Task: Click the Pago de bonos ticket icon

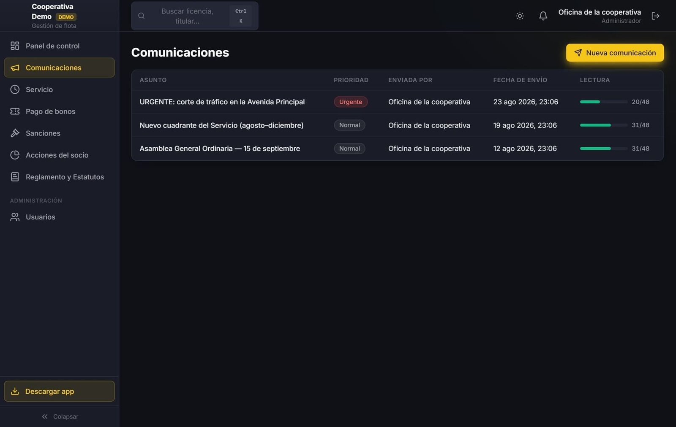Action: coord(15,111)
